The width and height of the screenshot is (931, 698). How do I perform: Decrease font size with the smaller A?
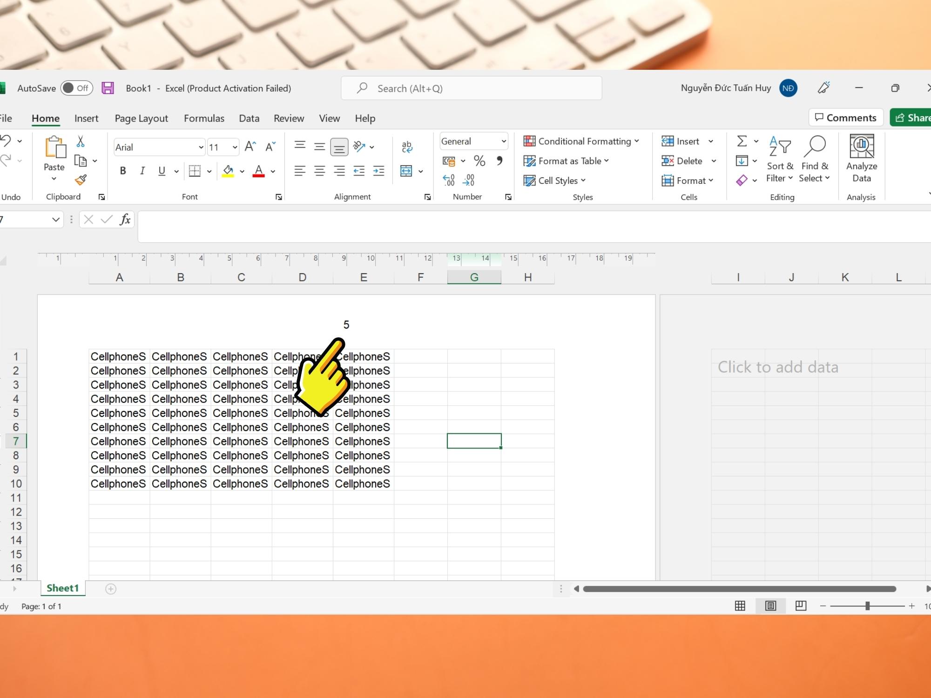(x=270, y=147)
